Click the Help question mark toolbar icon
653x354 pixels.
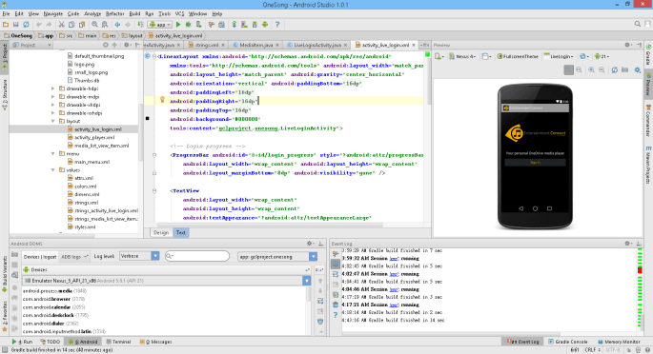(x=277, y=25)
